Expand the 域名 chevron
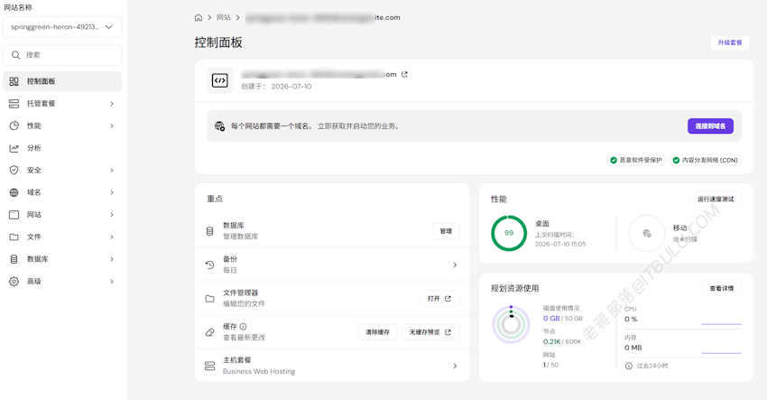The height and width of the screenshot is (400, 767). click(112, 192)
